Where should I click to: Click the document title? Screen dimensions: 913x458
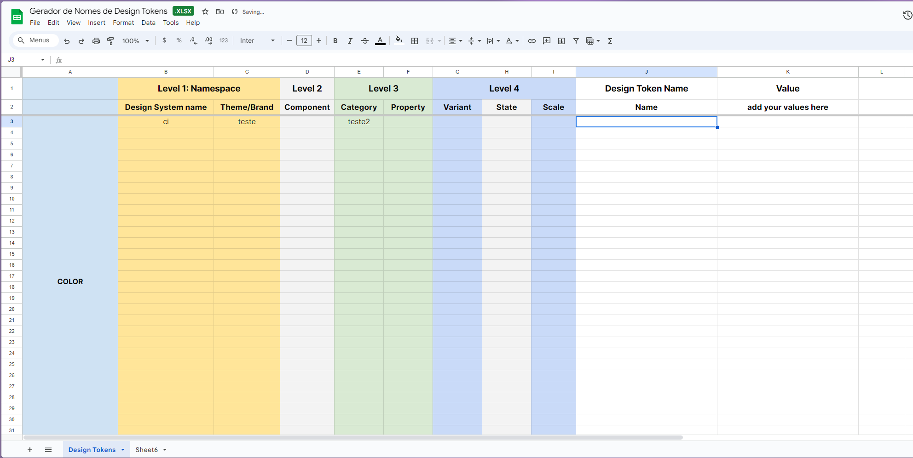(98, 11)
